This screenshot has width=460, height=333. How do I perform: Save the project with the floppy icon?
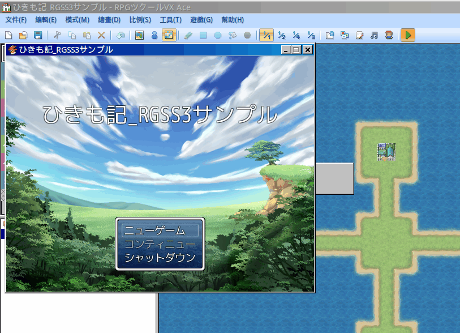pos(38,36)
